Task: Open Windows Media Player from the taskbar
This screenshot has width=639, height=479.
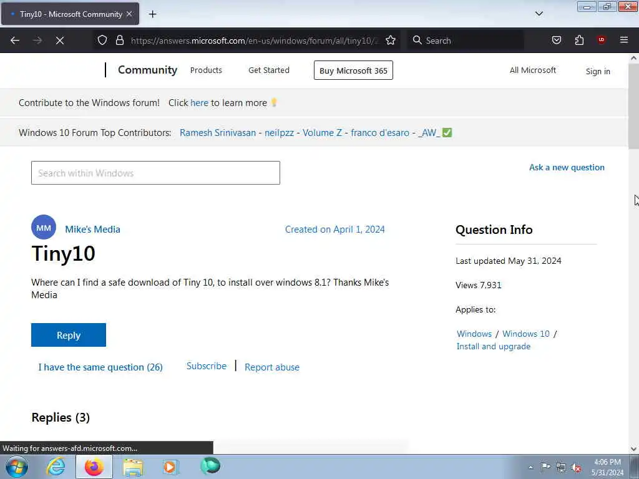Action: [170, 467]
